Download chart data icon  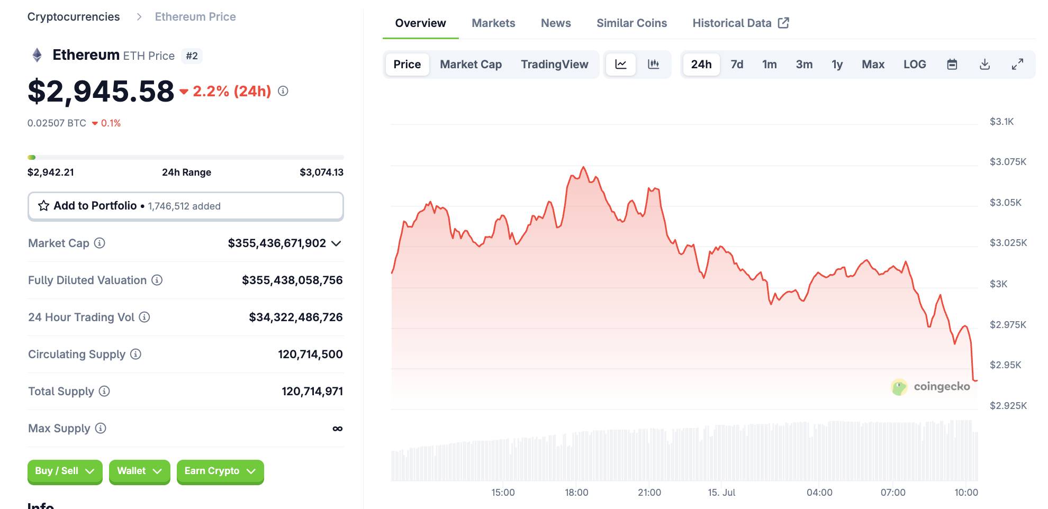pyautogui.click(x=984, y=65)
